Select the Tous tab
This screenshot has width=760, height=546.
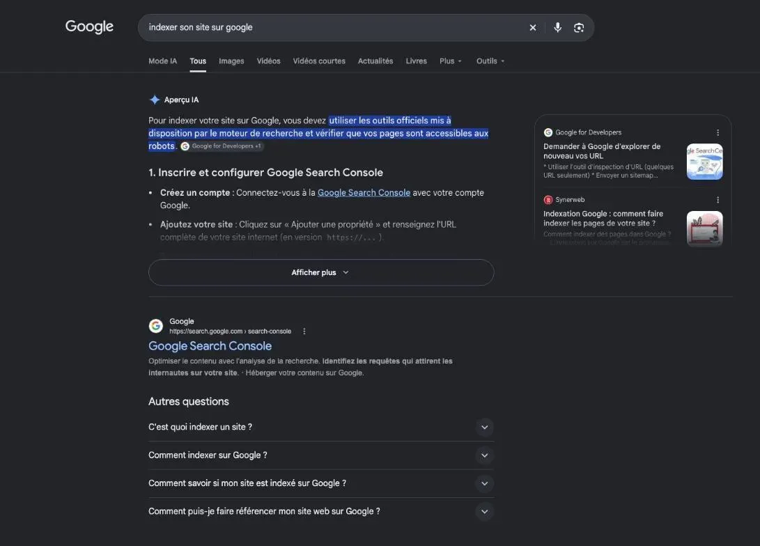point(198,61)
